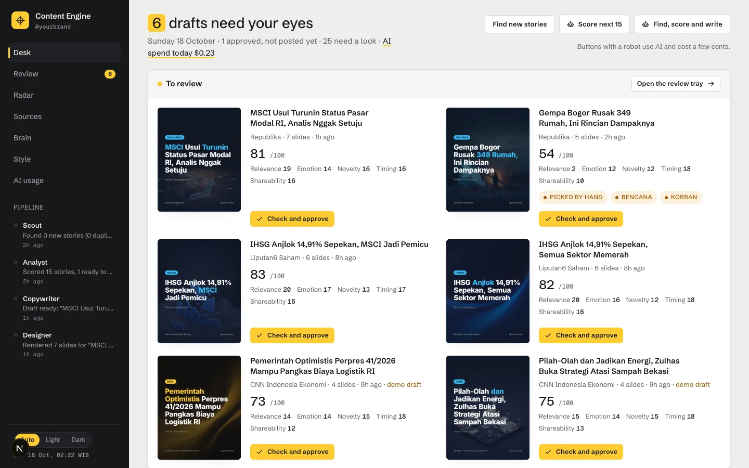Open the Sources page
This screenshot has width=749, height=468.
pos(64,116)
